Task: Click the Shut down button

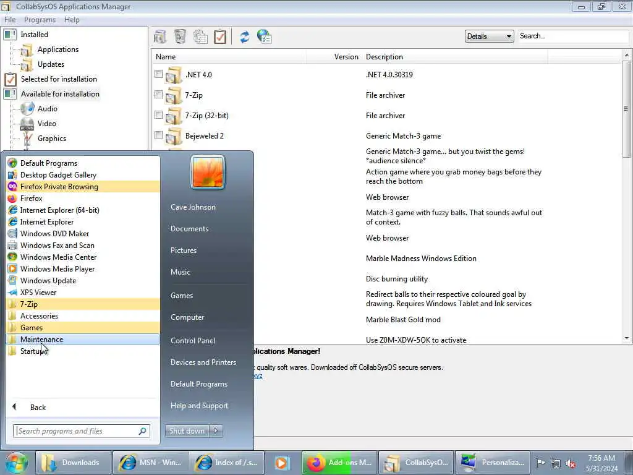Action: point(187,431)
